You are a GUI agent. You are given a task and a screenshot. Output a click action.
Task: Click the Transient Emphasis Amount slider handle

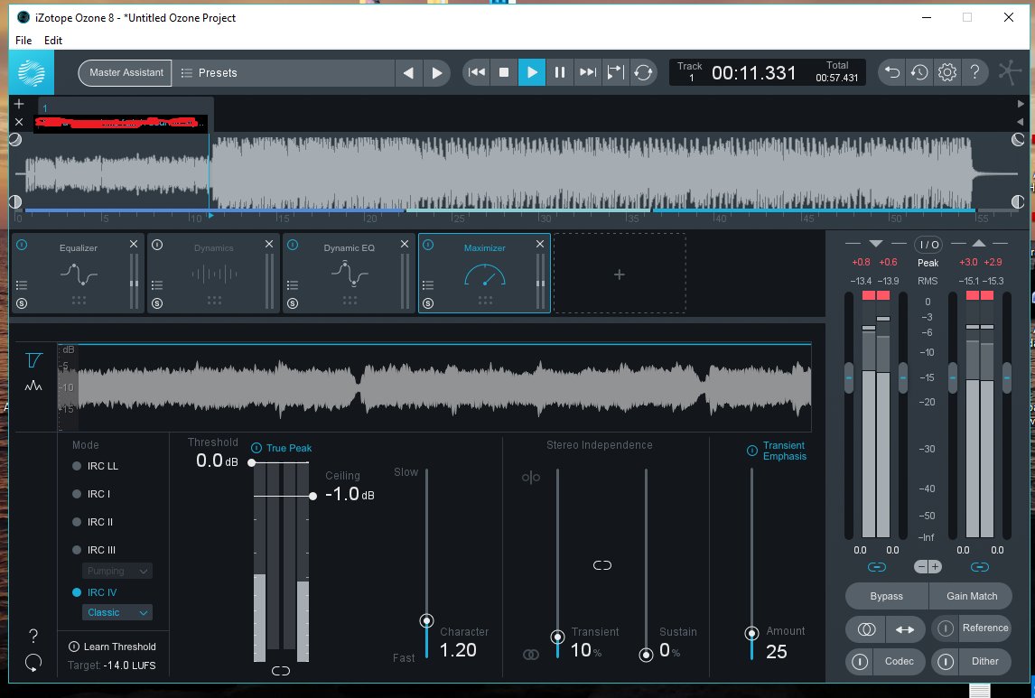pyautogui.click(x=751, y=633)
